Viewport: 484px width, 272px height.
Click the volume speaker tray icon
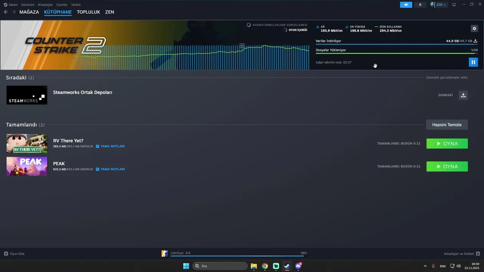click(459, 266)
